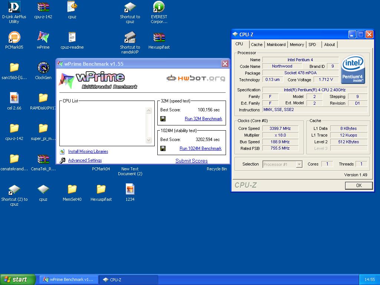Click the Level 2 cache value 512 KBytes

348,142
